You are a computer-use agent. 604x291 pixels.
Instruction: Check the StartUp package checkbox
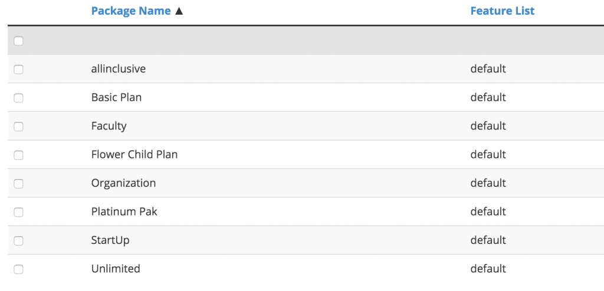[18, 240]
